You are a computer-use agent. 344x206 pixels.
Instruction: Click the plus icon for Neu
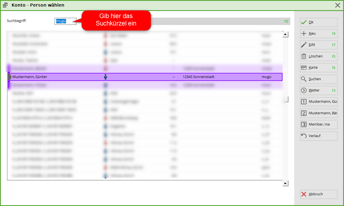tap(304, 34)
